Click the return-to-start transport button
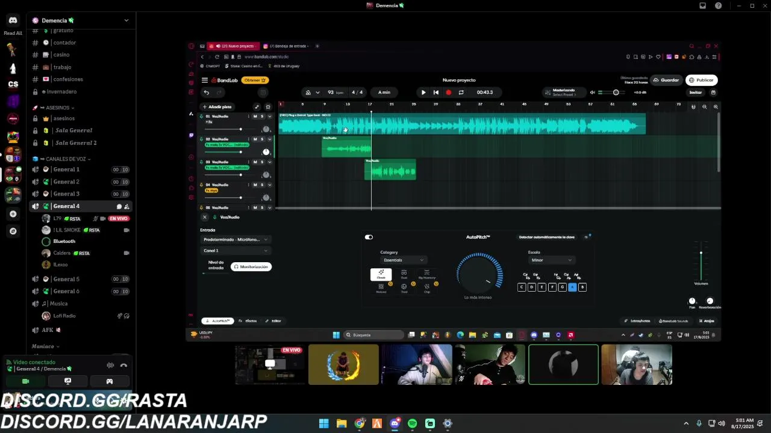Viewport: 771px width, 433px height. [436, 93]
